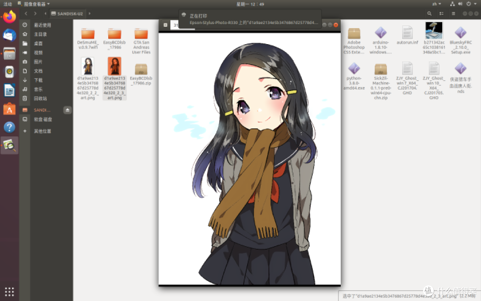Select arduino-1.8.10-windows file
The width and height of the screenshot is (481, 301).
tap(381, 41)
